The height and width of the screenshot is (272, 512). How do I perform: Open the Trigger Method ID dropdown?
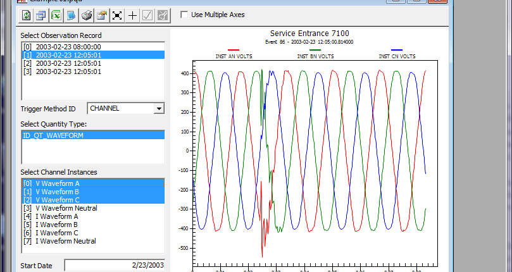pyautogui.click(x=158, y=109)
